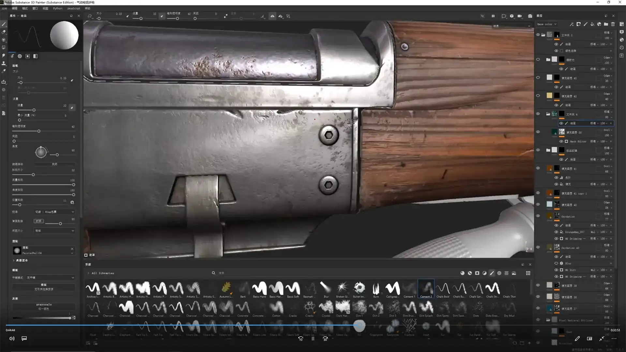Open the camera render icon in viewport toolbar
Viewport: 626px width, 352px height.
pyautogui.click(x=530, y=16)
